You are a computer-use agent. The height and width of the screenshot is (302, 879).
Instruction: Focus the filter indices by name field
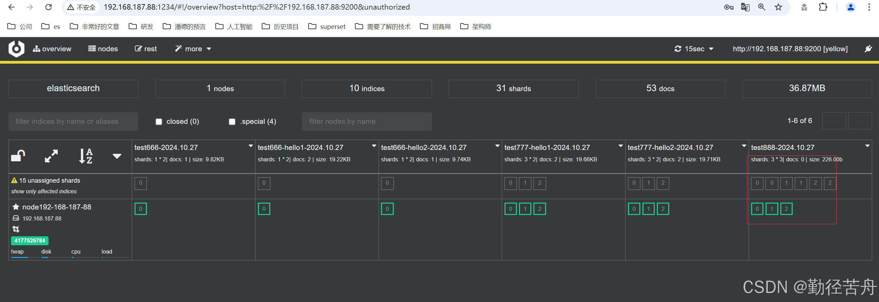(73, 121)
